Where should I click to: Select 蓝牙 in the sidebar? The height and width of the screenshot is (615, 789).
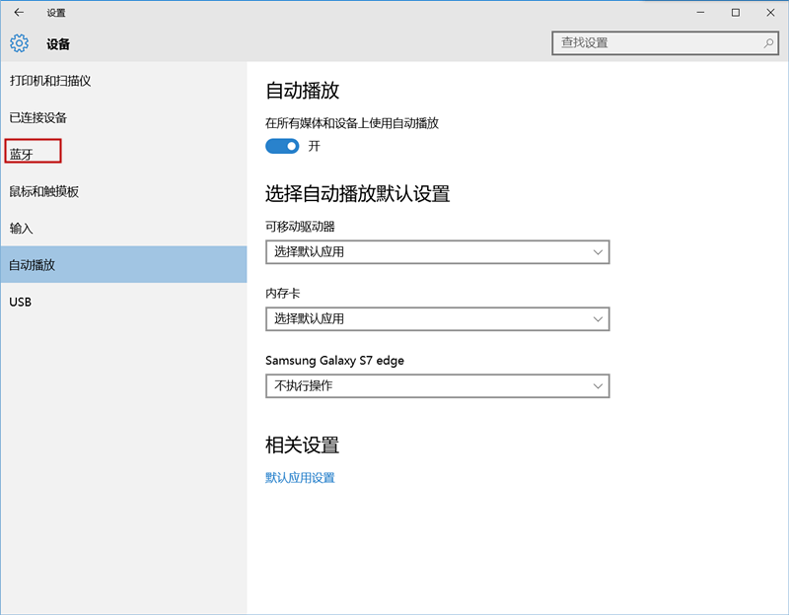tap(123, 154)
